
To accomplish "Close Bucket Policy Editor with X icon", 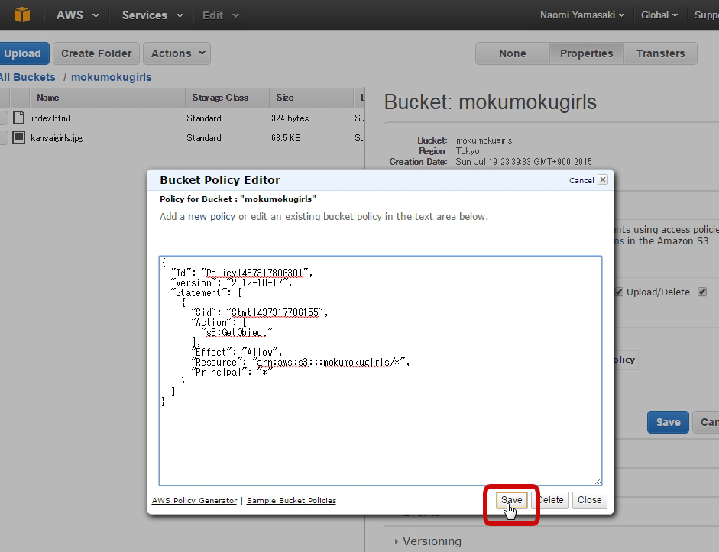I will (603, 179).
